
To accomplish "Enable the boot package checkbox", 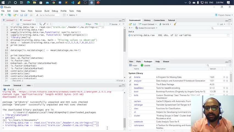I will pos(130,92).
